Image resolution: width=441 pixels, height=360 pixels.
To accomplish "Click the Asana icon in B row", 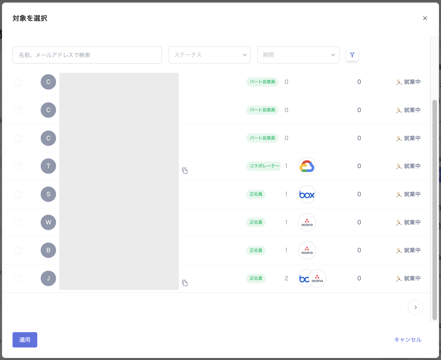I will 307,250.
